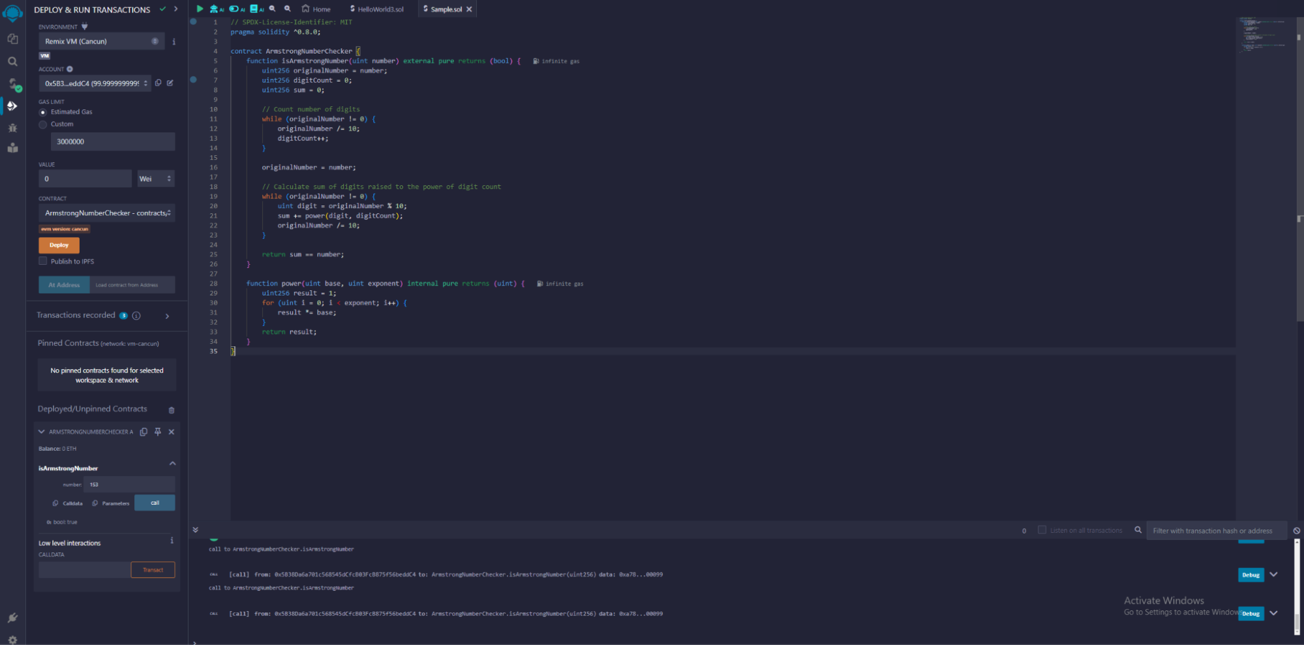Image resolution: width=1304 pixels, height=645 pixels.
Task: Select the Estimated Gas radio button
Action: pyautogui.click(x=43, y=112)
